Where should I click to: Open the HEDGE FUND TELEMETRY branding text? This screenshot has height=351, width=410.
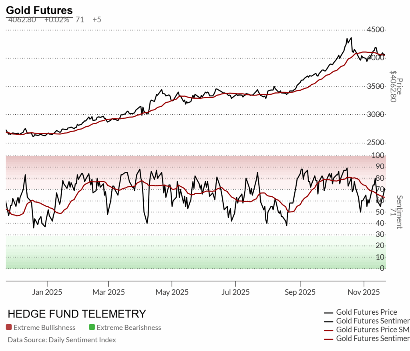point(77,314)
